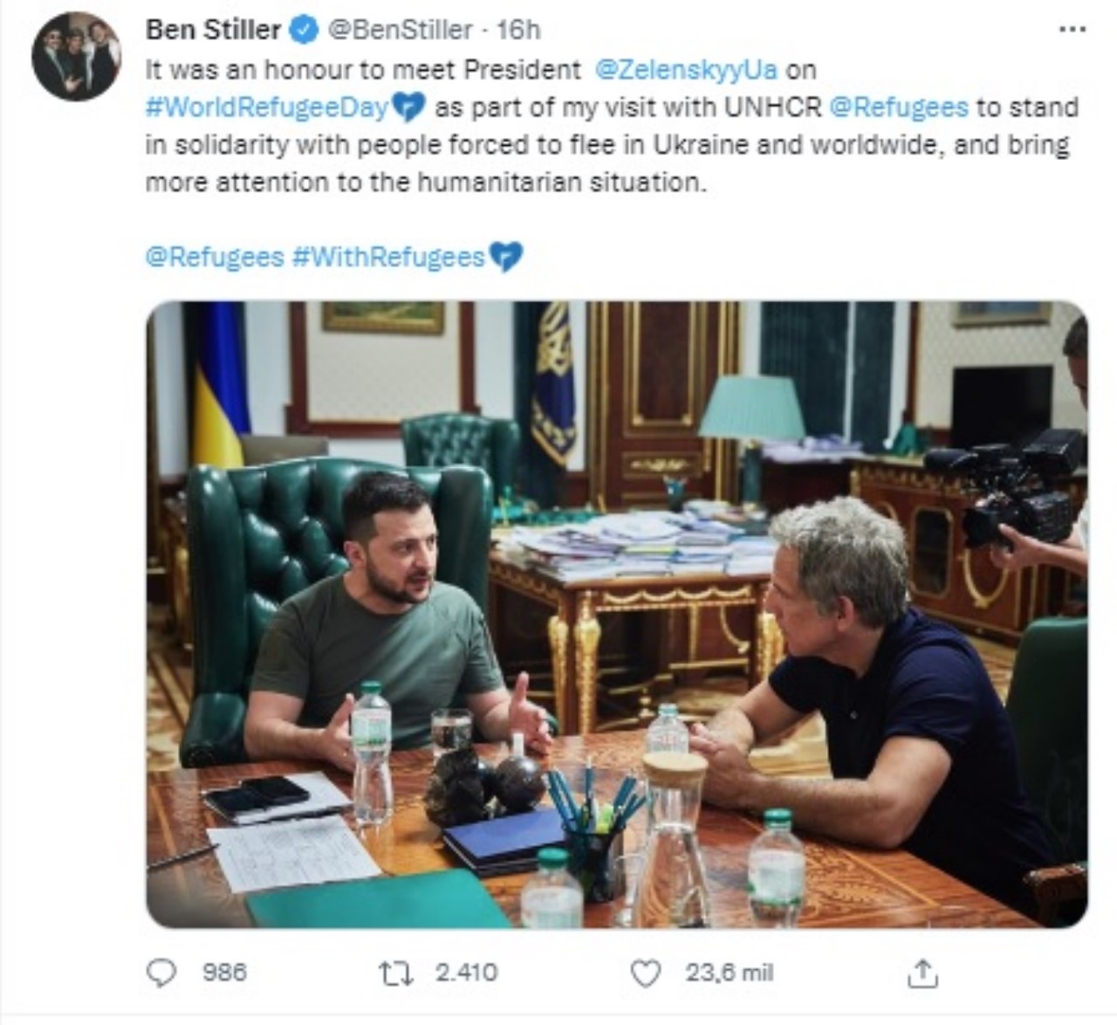Open the share upload icon
The width and height of the screenshot is (1117, 1025).
pyautogui.click(x=922, y=973)
